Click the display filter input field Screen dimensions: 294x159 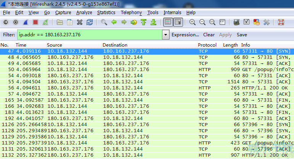90,35
